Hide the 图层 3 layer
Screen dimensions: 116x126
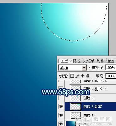[61, 115]
